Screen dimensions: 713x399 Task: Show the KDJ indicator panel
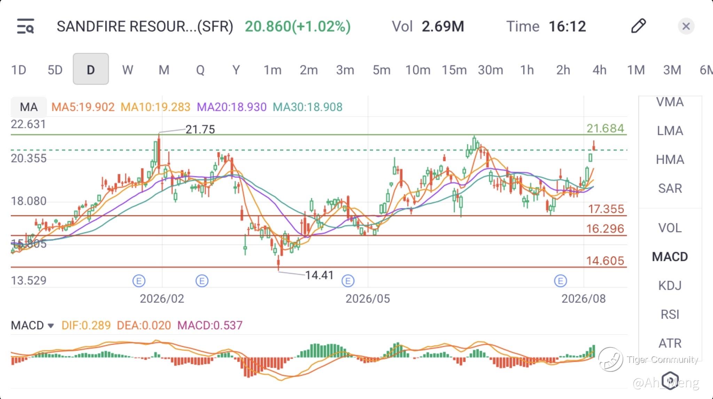[x=670, y=286]
